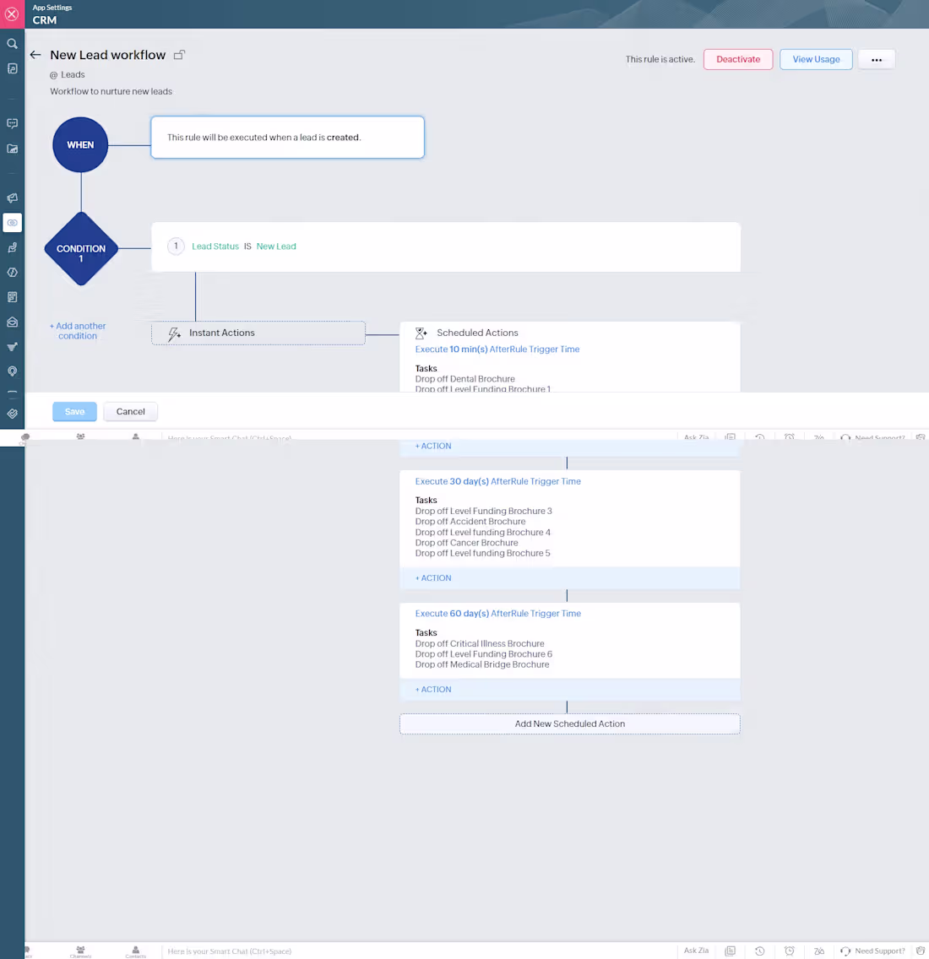Save the workflow

point(74,412)
